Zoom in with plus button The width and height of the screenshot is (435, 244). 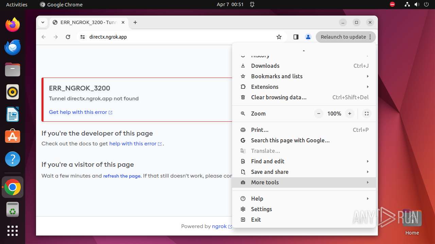[x=350, y=114]
